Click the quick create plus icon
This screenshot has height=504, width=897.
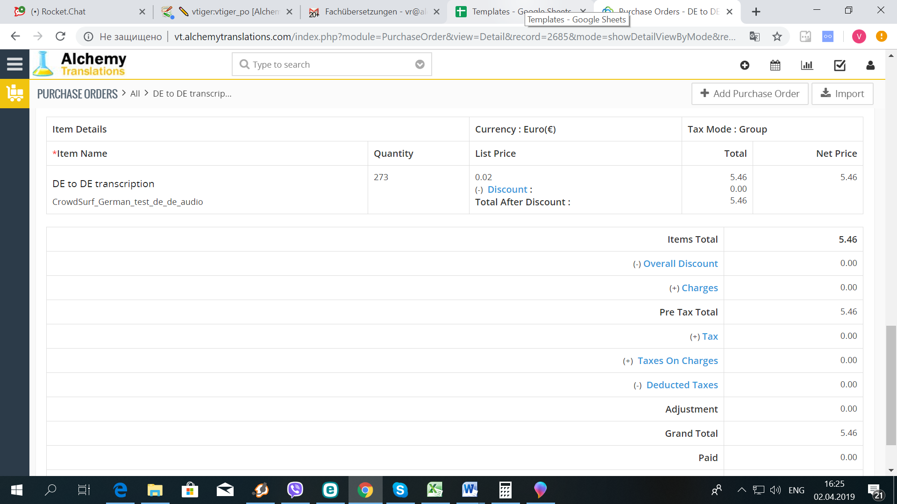(x=745, y=65)
